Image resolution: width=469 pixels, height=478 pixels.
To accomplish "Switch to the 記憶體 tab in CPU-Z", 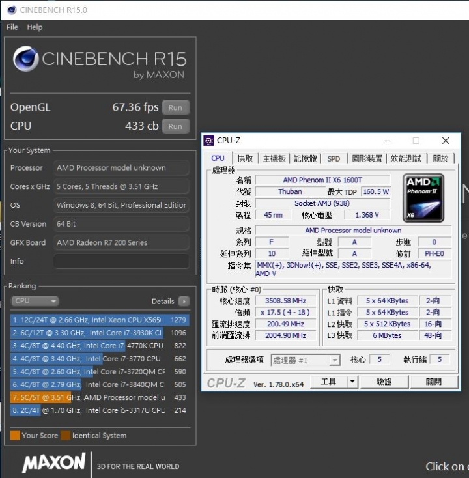I will [x=306, y=158].
